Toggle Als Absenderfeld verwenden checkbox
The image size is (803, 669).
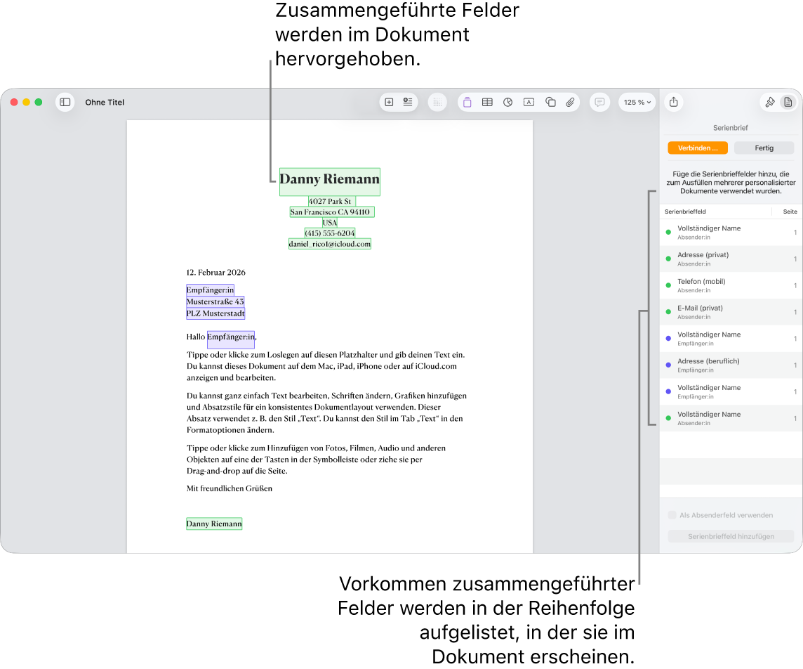(x=672, y=514)
